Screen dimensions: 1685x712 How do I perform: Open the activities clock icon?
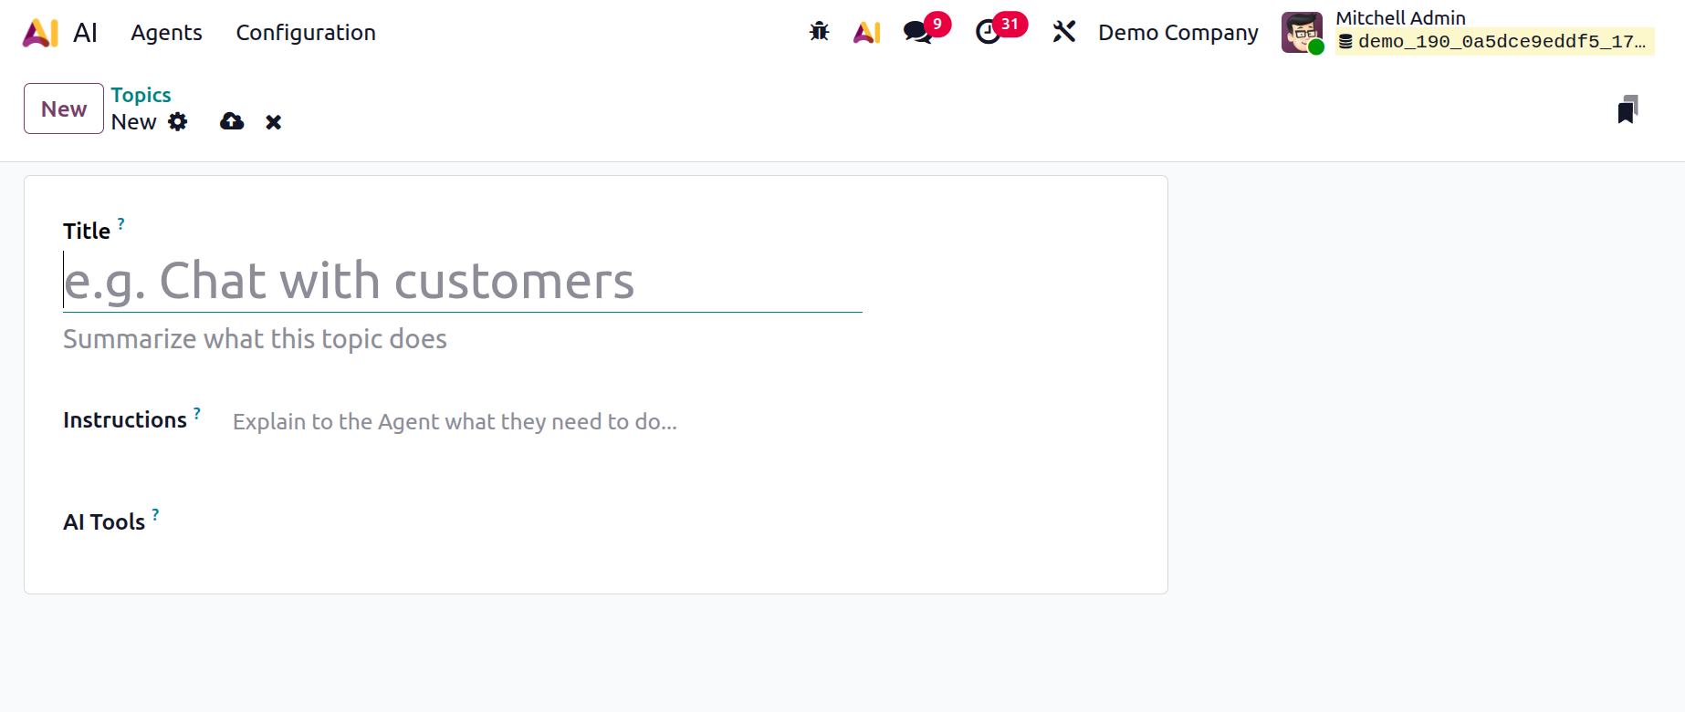989,32
